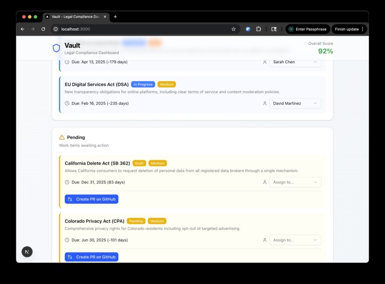The height and width of the screenshot is (284, 385).
Task: Click the In Progress status badge
Action: click(143, 84)
